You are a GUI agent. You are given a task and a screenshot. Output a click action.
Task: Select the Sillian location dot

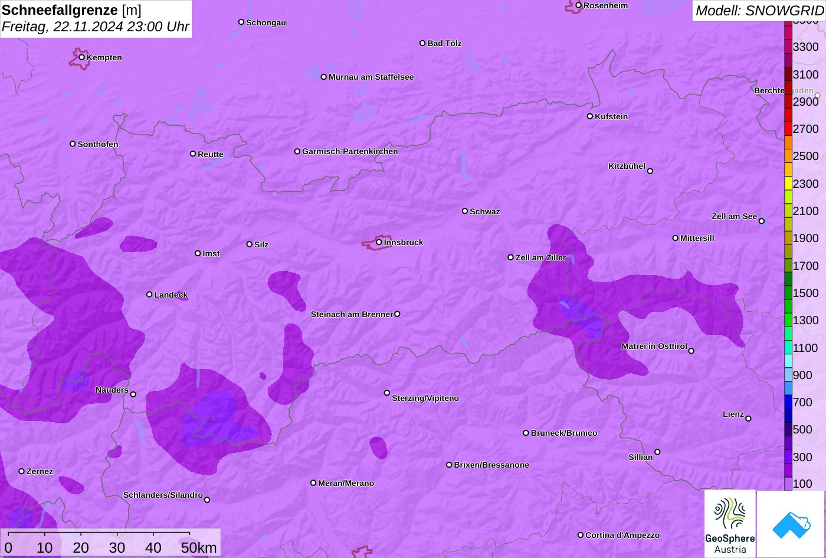657,452
